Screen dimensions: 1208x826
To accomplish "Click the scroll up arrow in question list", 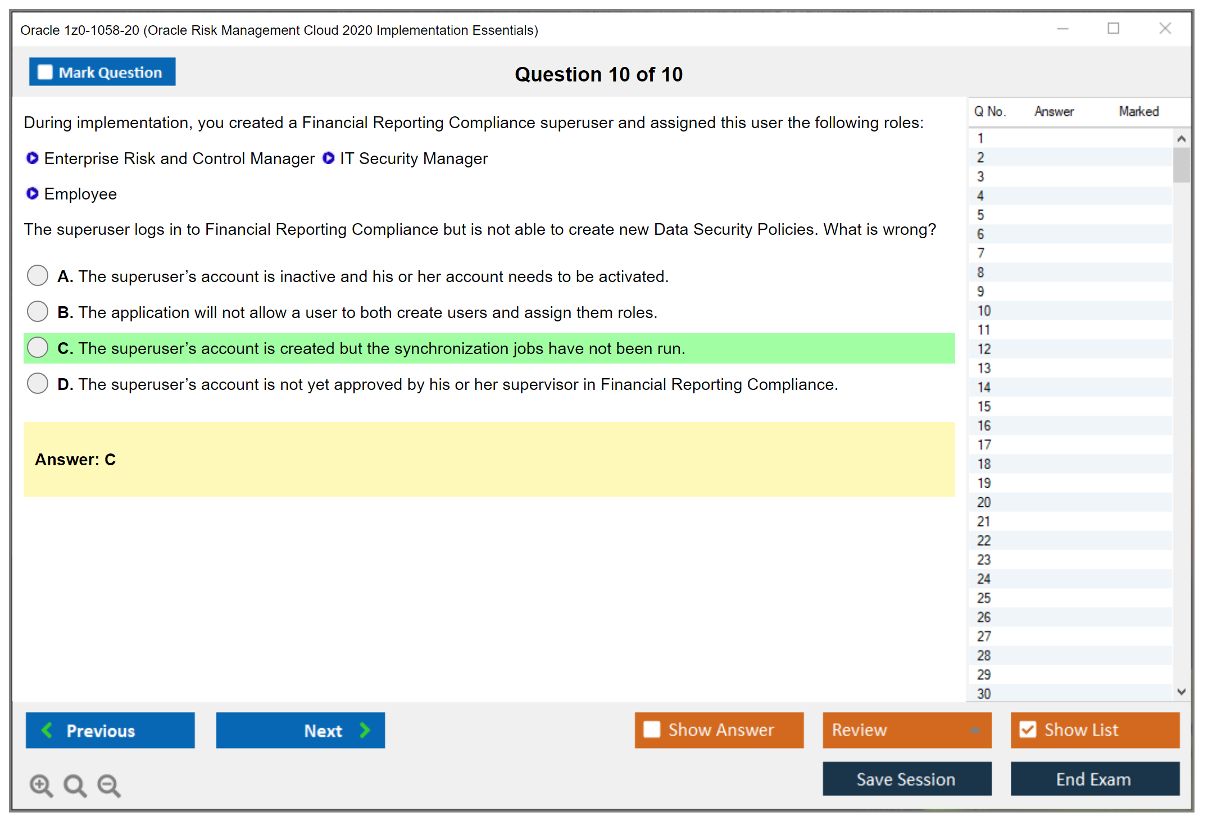I will tap(1182, 139).
